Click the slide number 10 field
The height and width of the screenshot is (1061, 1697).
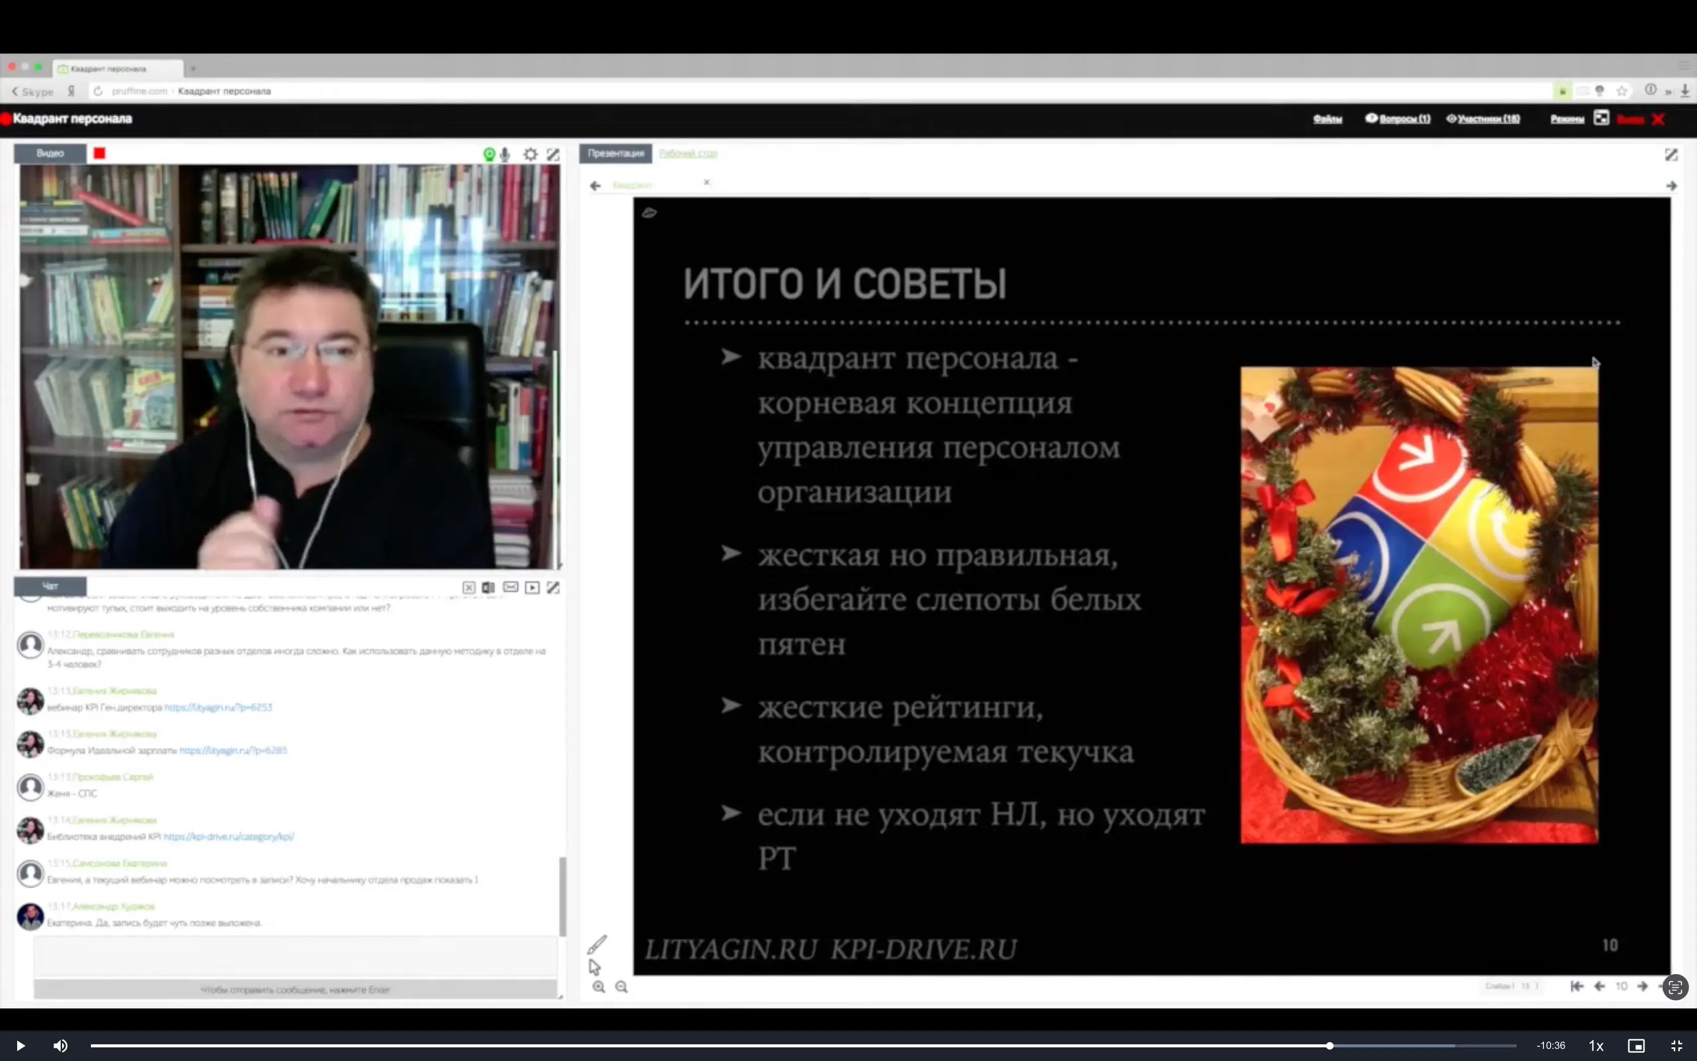tap(1621, 986)
